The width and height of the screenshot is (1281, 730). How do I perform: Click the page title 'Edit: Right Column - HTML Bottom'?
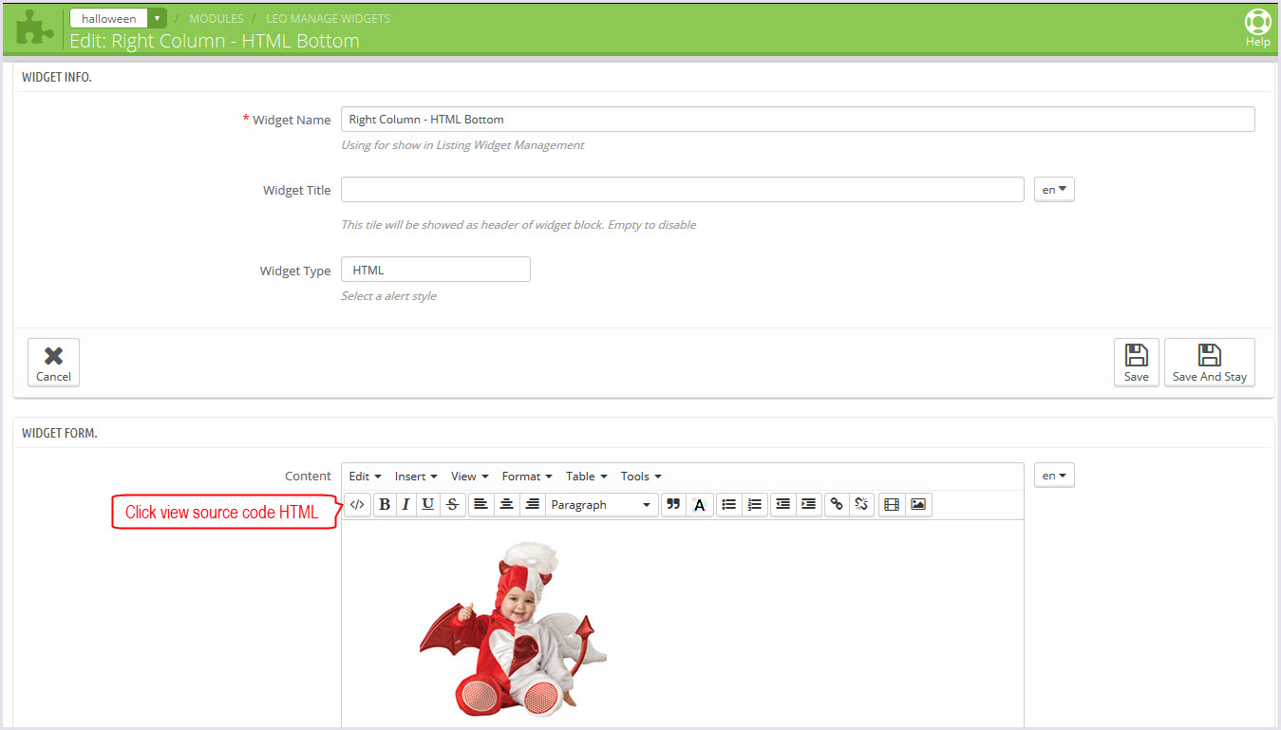[215, 41]
